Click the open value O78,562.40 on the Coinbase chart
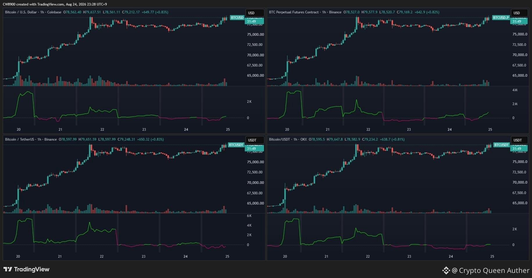The image size is (532, 278). pyautogui.click(x=73, y=12)
